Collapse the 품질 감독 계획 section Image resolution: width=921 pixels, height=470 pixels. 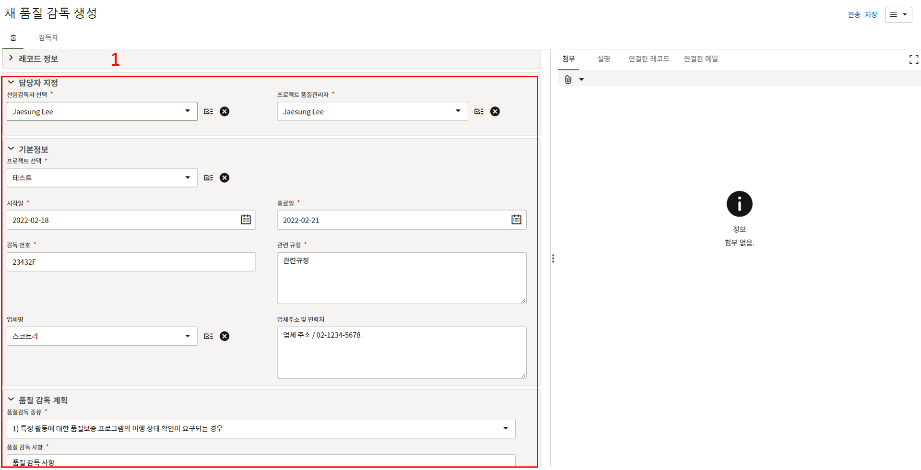coord(11,399)
